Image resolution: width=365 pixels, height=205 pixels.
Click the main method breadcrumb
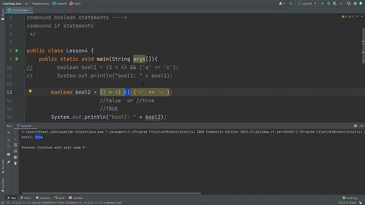[75, 3]
